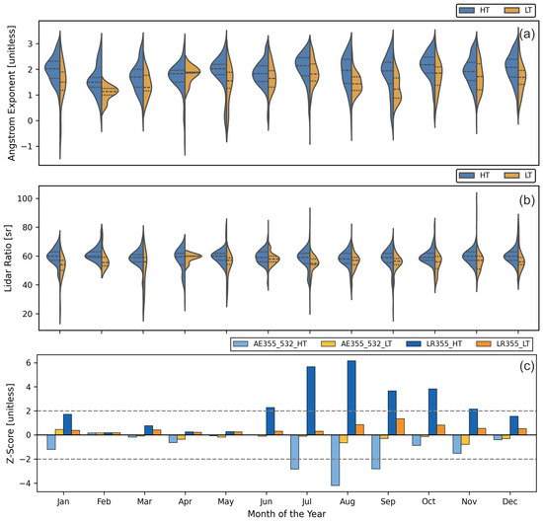Click the Z-Score axis label
This screenshot has height=521, width=543.
[x=11, y=423]
